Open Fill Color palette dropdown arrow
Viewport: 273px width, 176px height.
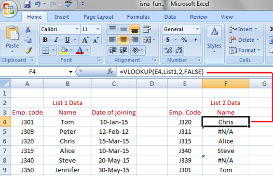point(71,50)
